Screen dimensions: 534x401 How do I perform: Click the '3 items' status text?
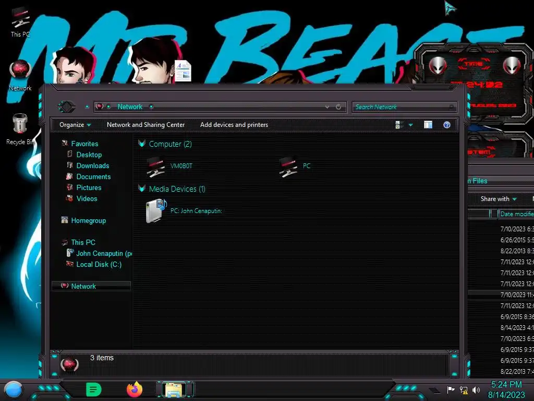point(102,358)
